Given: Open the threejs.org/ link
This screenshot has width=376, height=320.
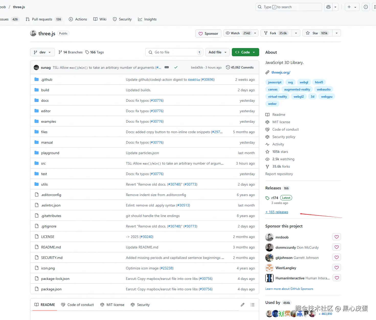Looking at the screenshot, I should [281, 72].
